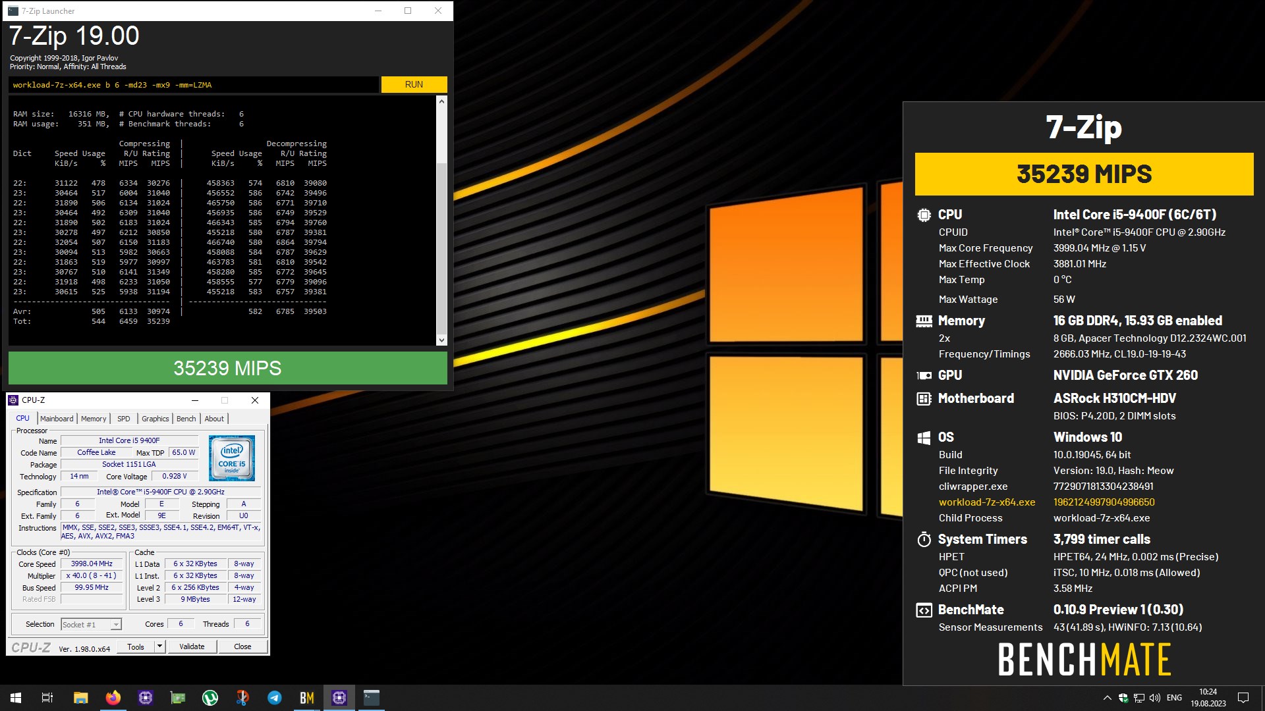Open Telegram from the taskbar

click(x=275, y=698)
